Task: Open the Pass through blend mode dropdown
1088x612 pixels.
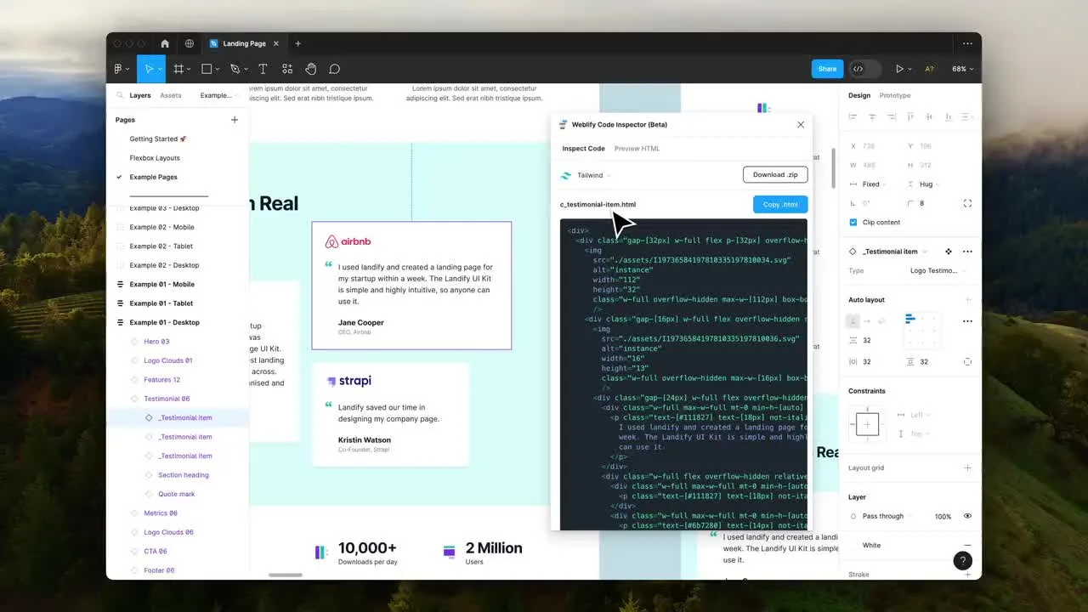Action: pos(884,516)
